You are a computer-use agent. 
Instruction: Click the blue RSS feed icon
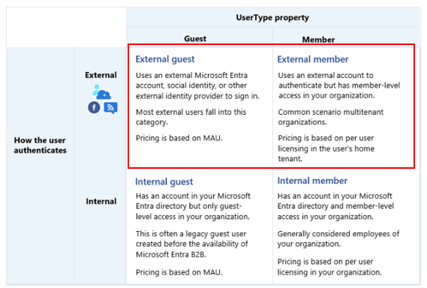click(110, 108)
